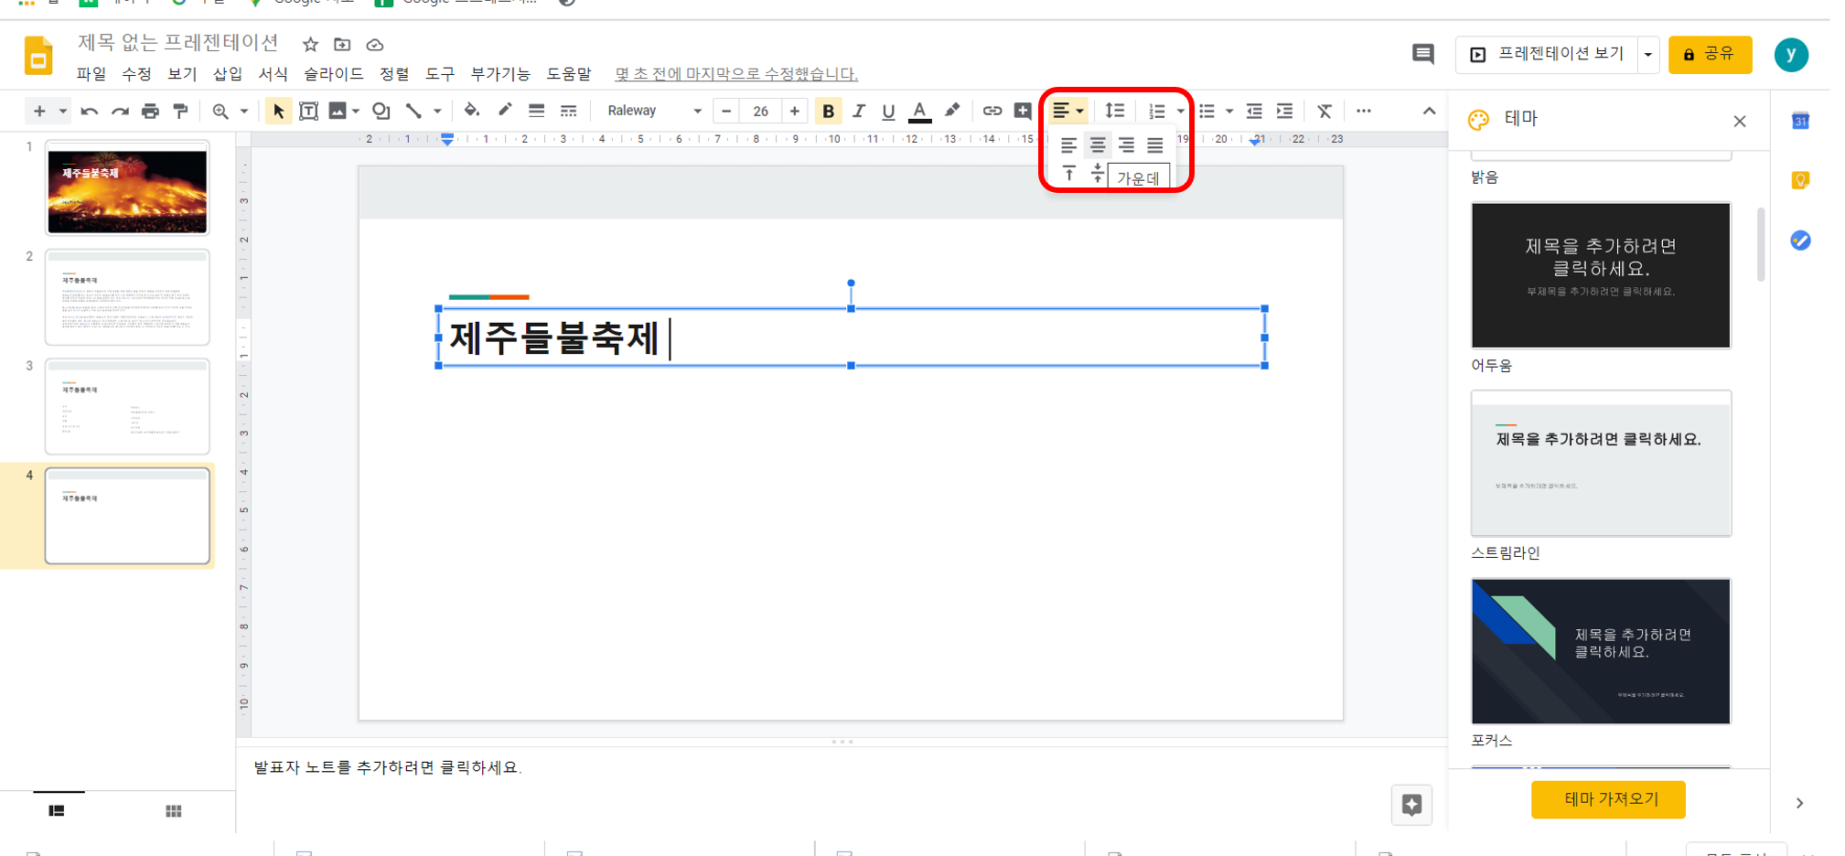This screenshot has height=856, width=1845.
Task: Click the Insert image icon
Action: [x=338, y=111]
